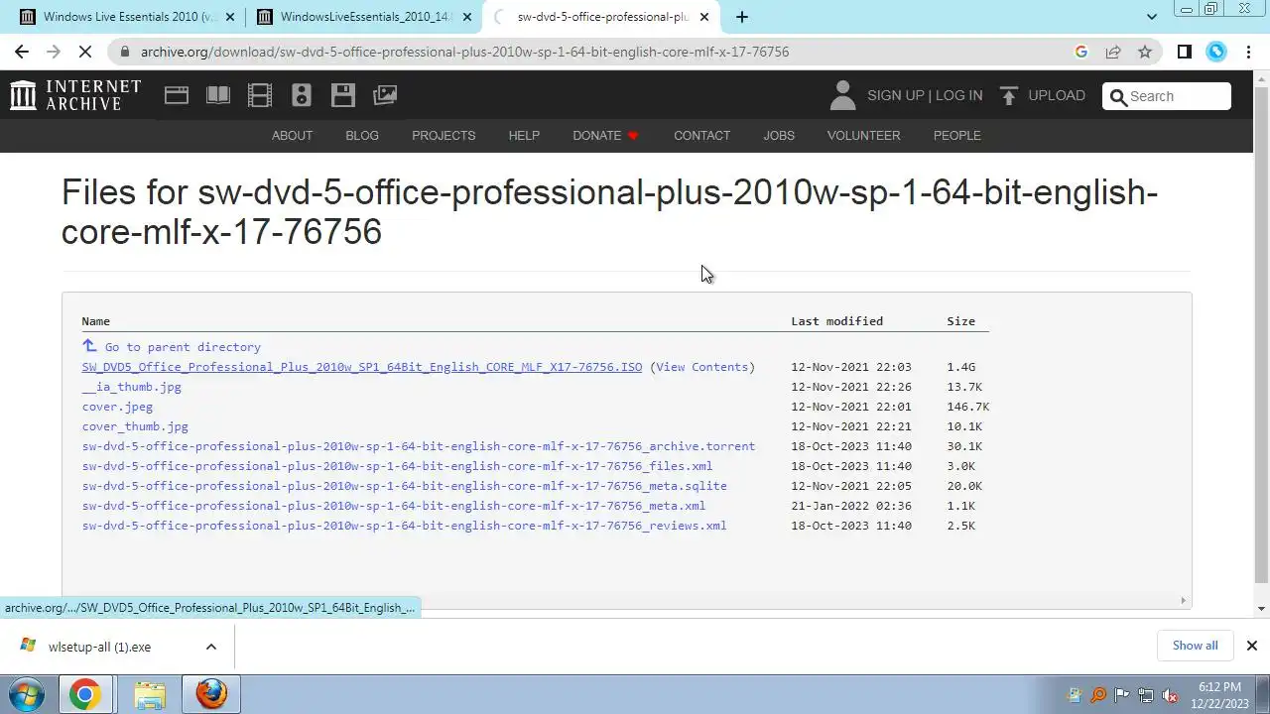The image size is (1270, 714).
Task: Open the ABOUT menu item
Action: (x=292, y=136)
